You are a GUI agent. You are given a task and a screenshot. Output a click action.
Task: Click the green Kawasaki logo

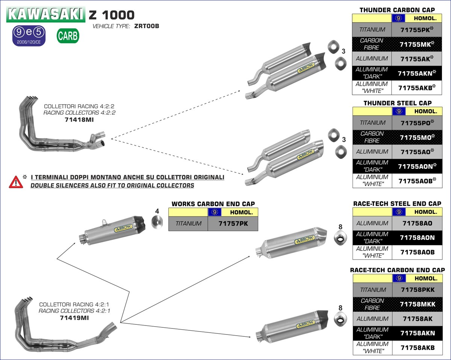click(x=46, y=14)
